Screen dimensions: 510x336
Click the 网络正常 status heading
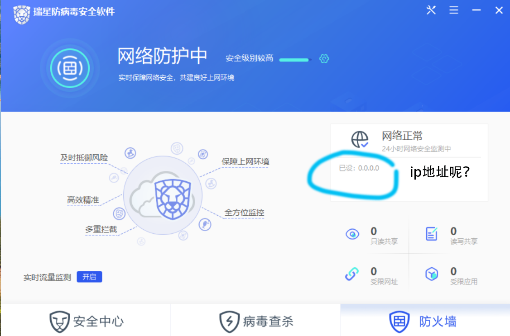click(x=402, y=136)
